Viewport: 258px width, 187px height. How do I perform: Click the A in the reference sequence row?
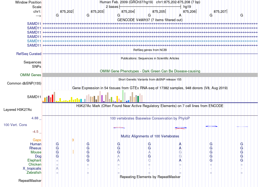180,15
